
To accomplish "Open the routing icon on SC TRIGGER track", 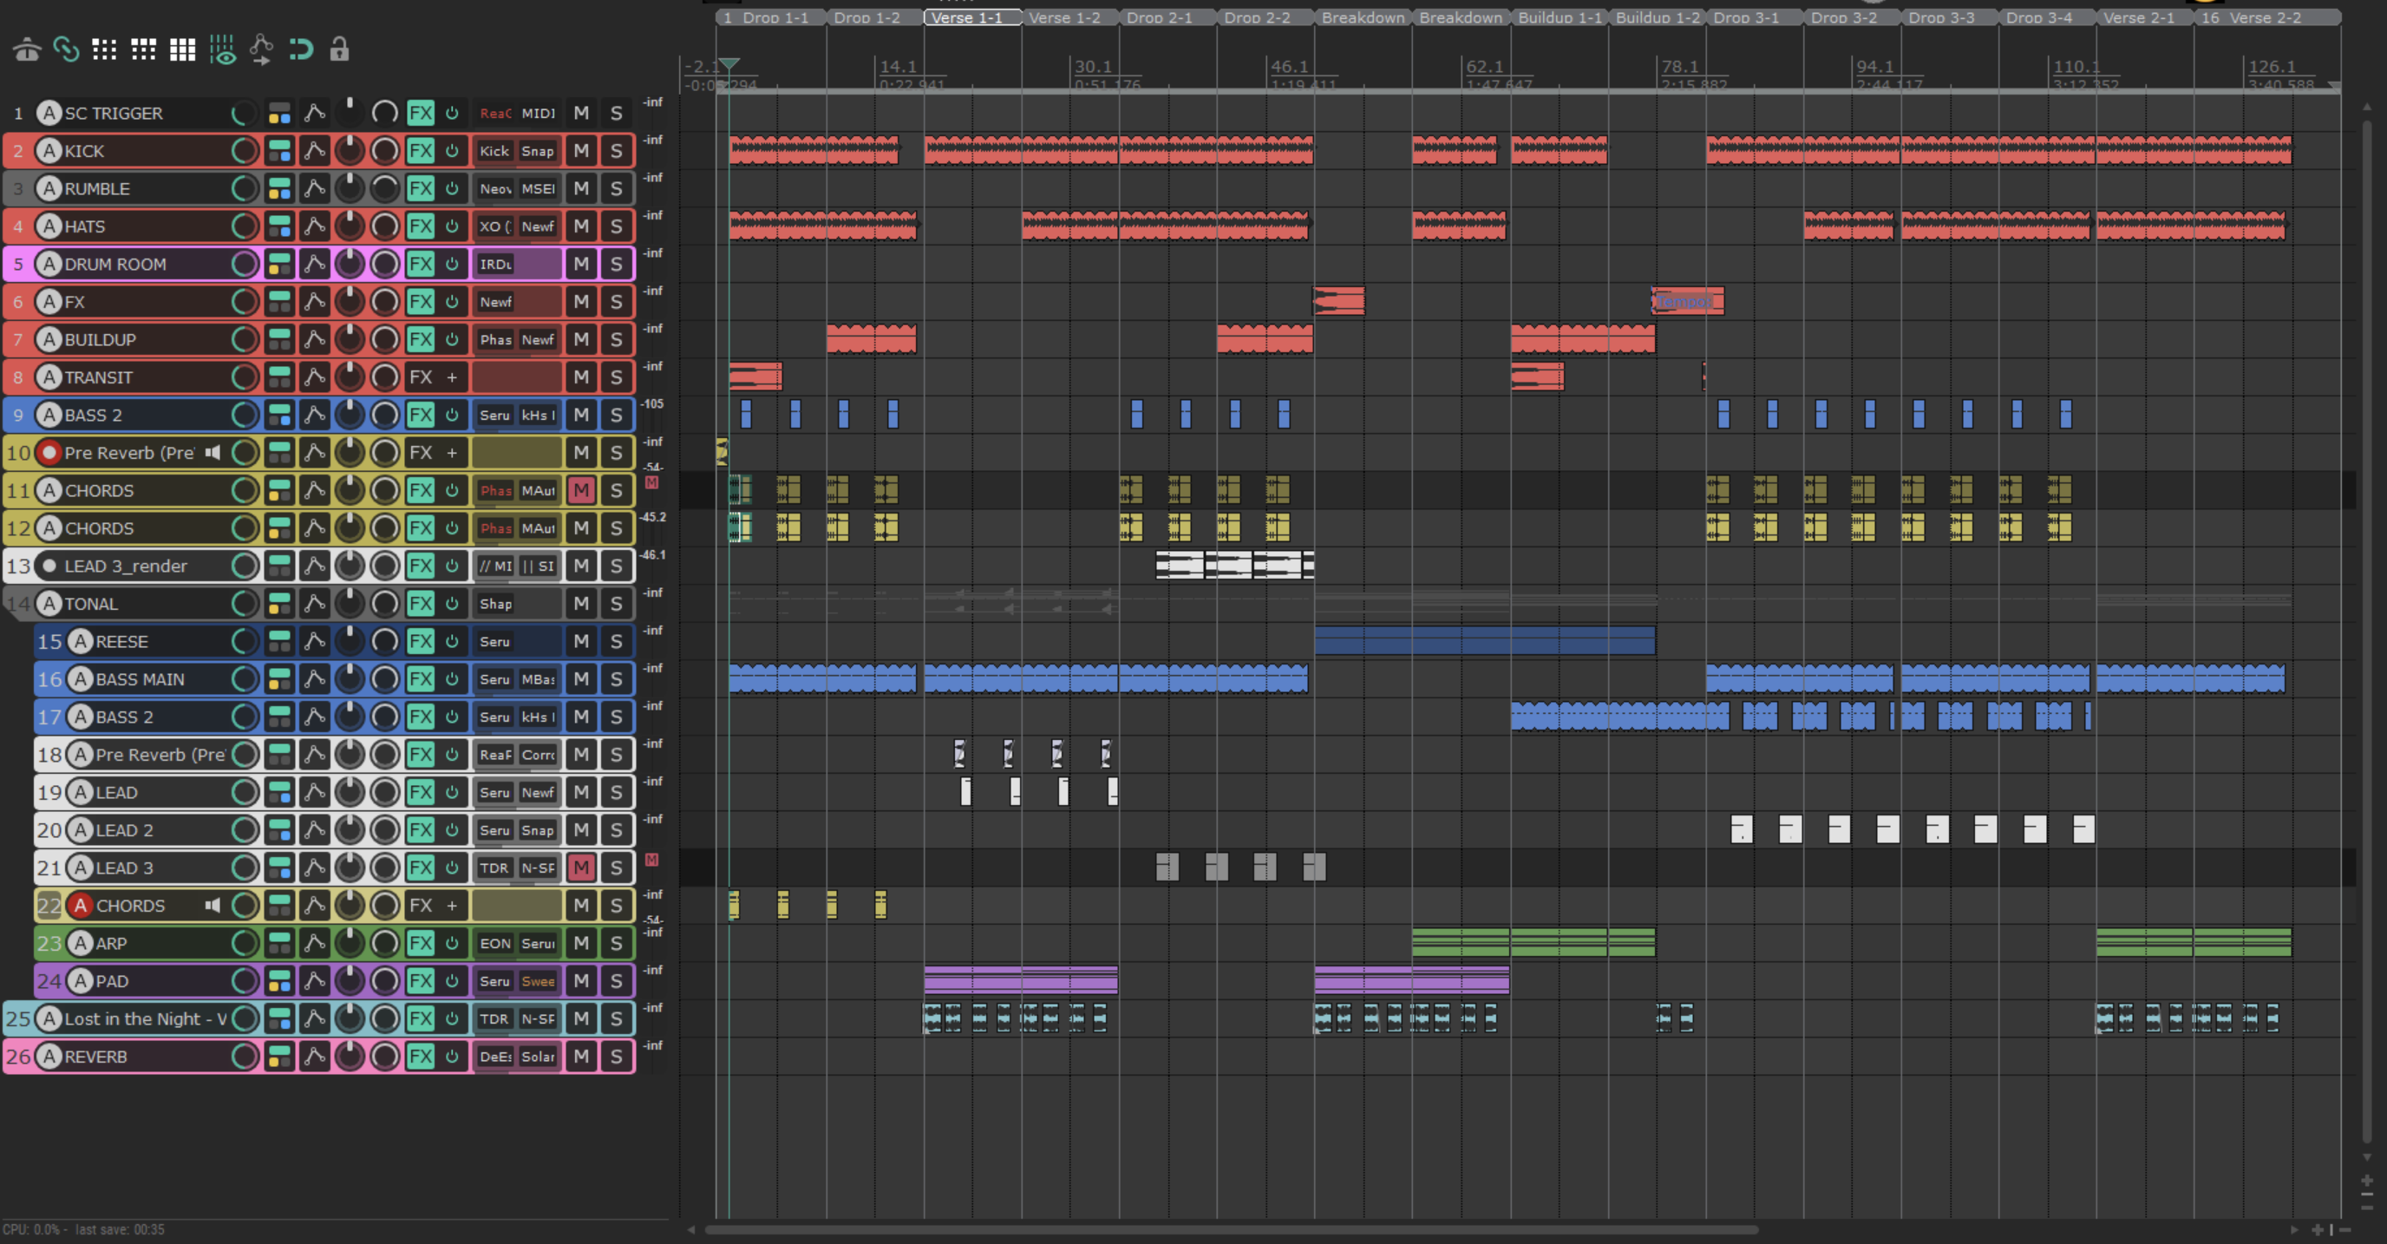I will (x=279, y=114).
